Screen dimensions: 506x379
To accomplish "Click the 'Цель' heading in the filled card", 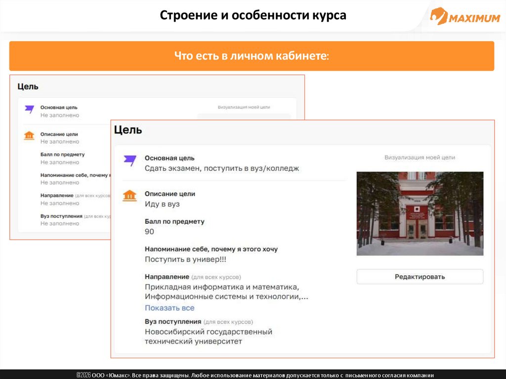I will (x=128, y=130).
